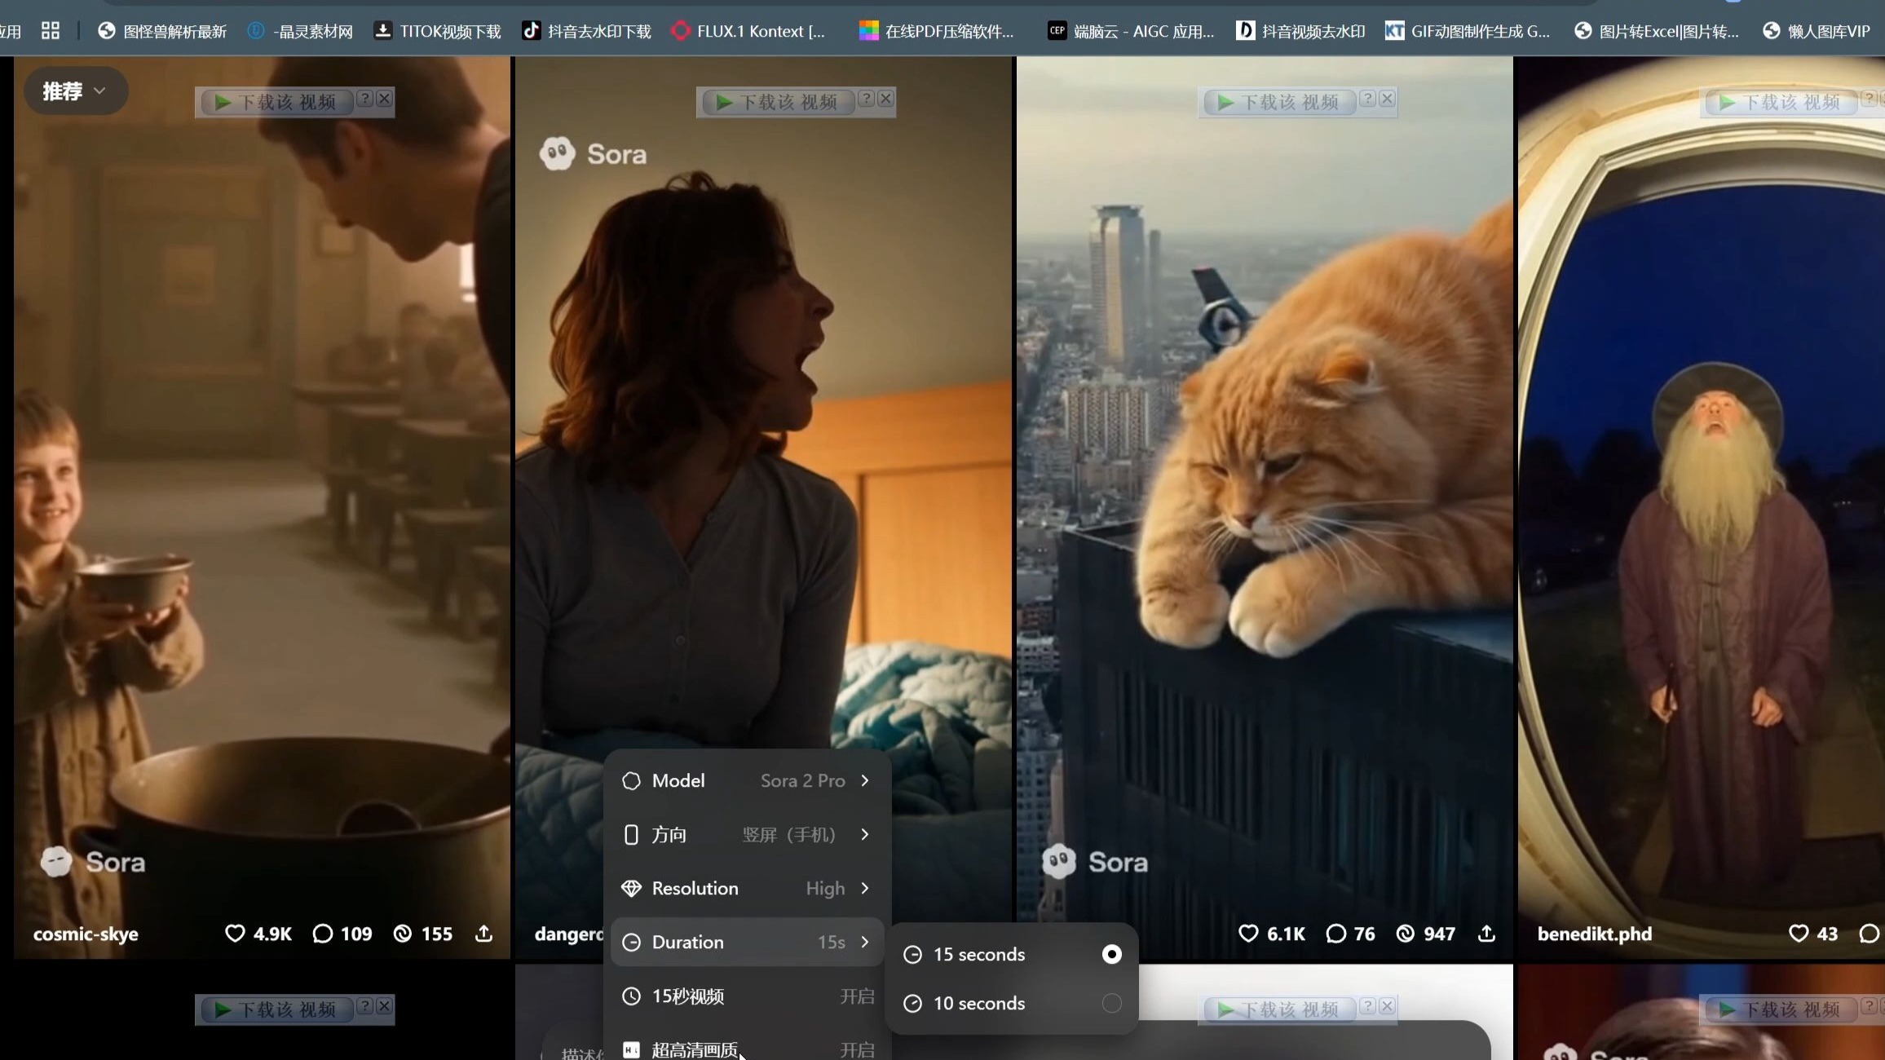Like the cosmic-skye video with the heart icon
Image resolution: width=1885 pixels, height=1060 pixels.
tap(235, 934)
